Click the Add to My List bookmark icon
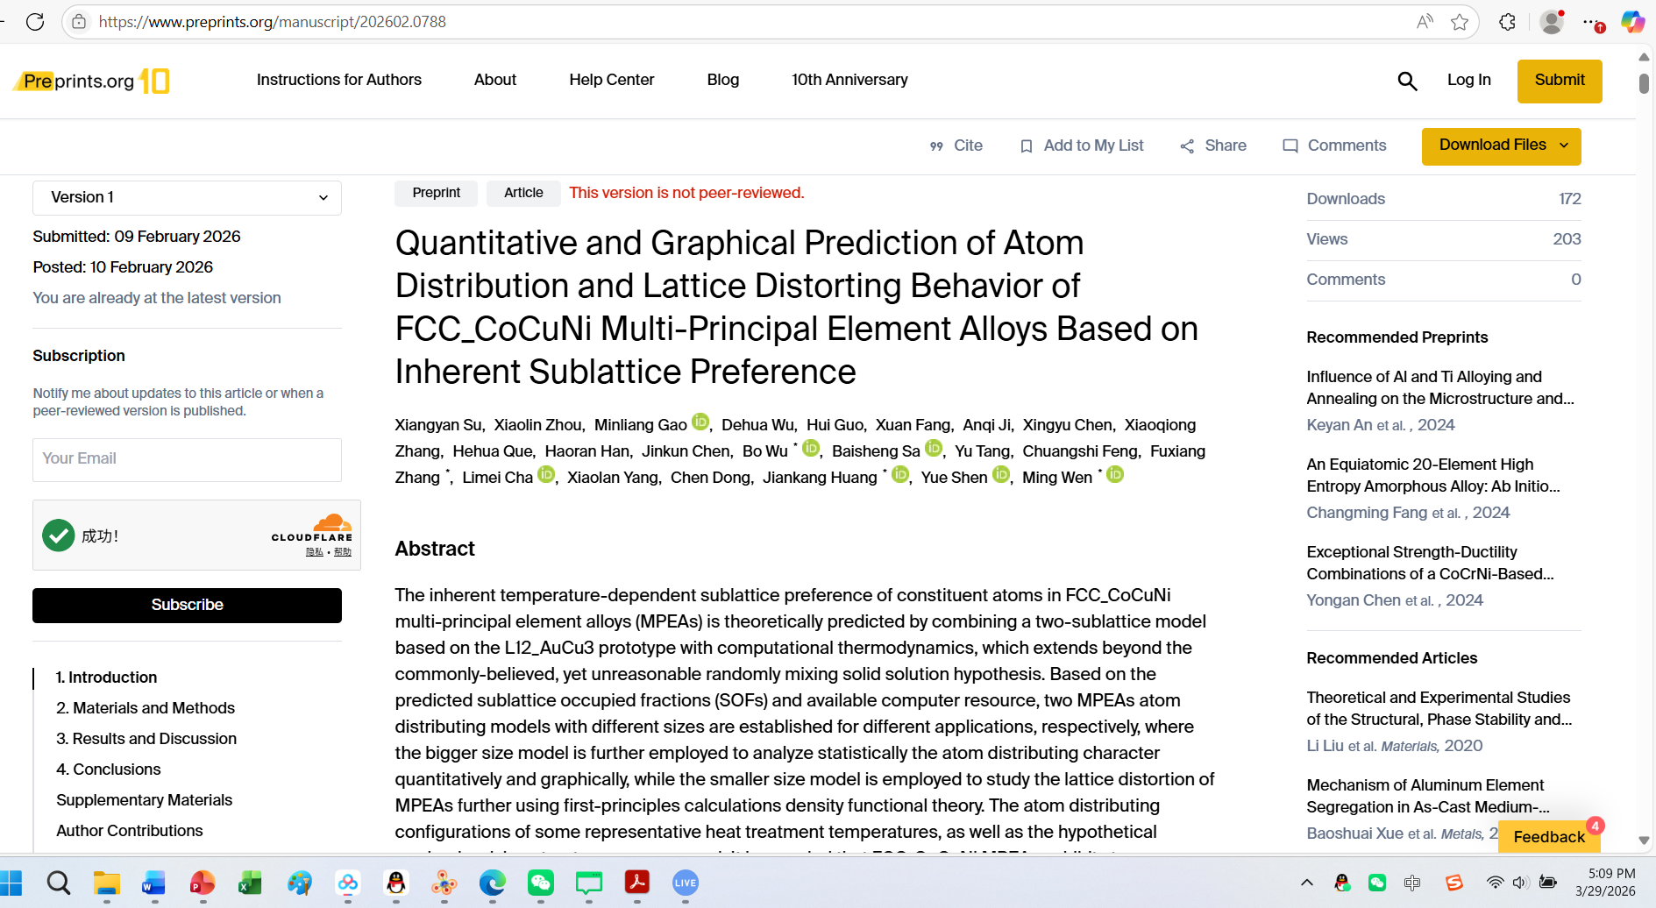The width and height of the screenshot is (1656, 908). click(x=1026, y=146)
